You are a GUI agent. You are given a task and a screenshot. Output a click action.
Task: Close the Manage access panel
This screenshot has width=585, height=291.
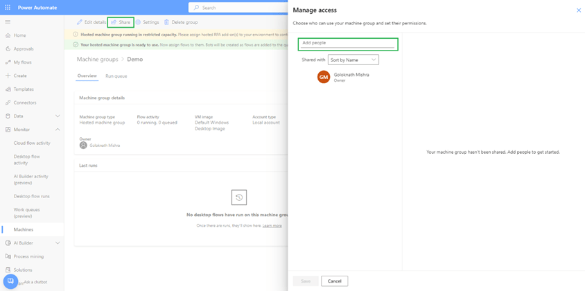(x=579, y=10)
